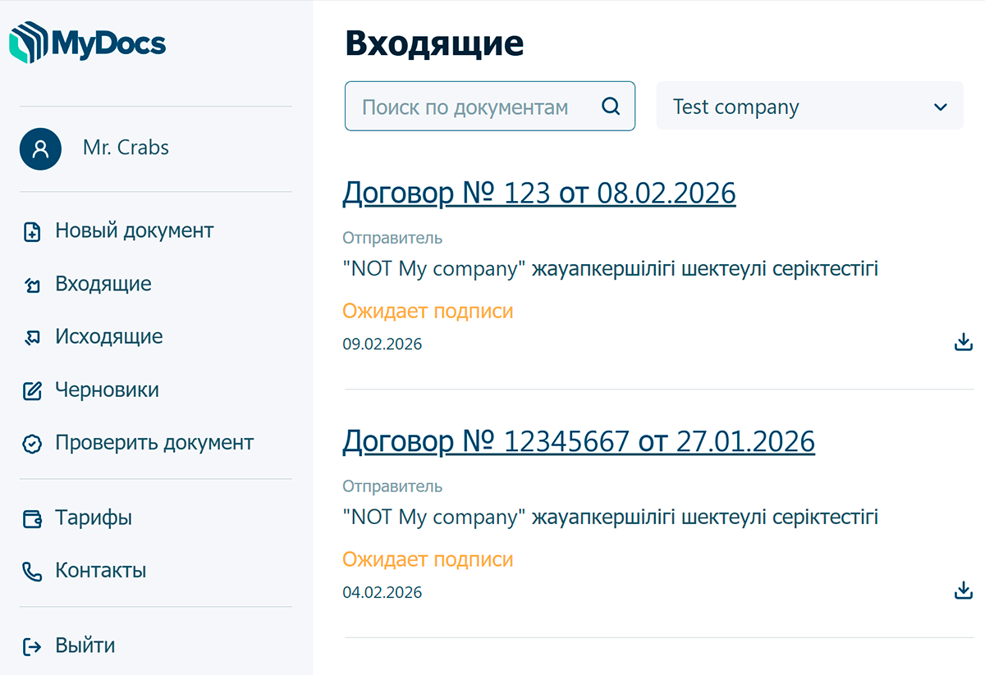Image resolution: width=985 pixels, height=675 pixels.
Task: Open link Договор № 12345667 от 27.01.2026
Action: pyautogui.click(x=578, y=442)
